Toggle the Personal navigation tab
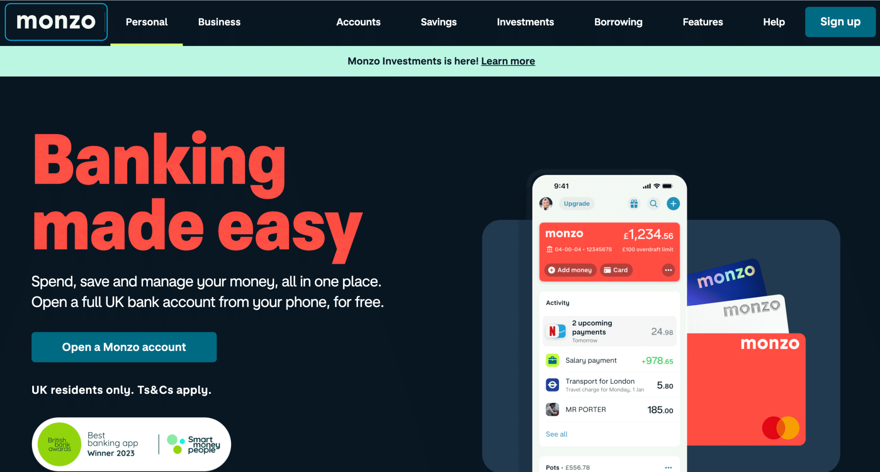This screenshot has height=472, width=880. [x=146, y=22]
